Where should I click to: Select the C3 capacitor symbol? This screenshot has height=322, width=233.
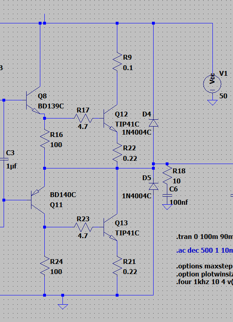click(x=4, y=159)
